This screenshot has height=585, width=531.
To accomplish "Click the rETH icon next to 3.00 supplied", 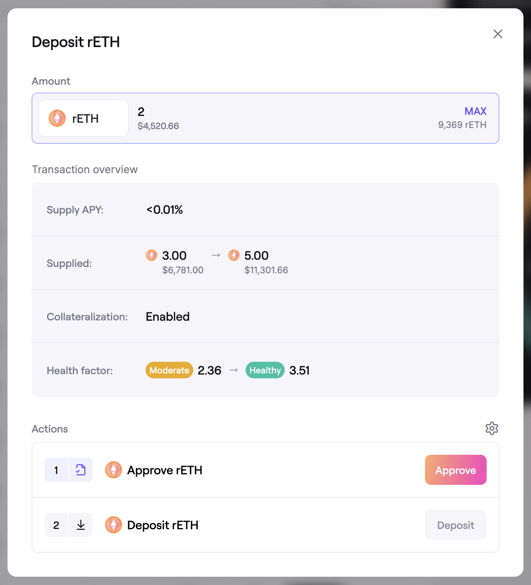I will point(152,255).
